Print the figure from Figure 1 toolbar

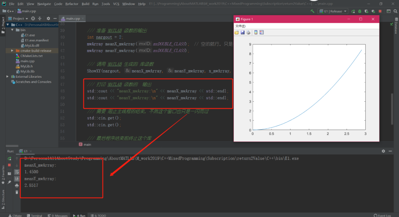point(248,32)
